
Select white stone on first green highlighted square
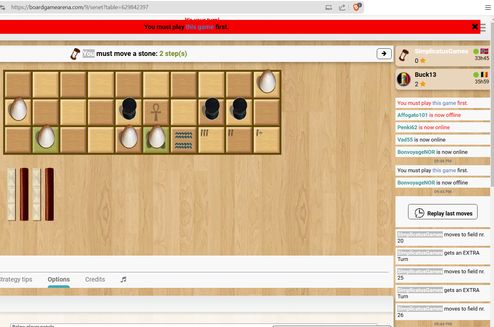pyautogui.click(x=46, y=136)
